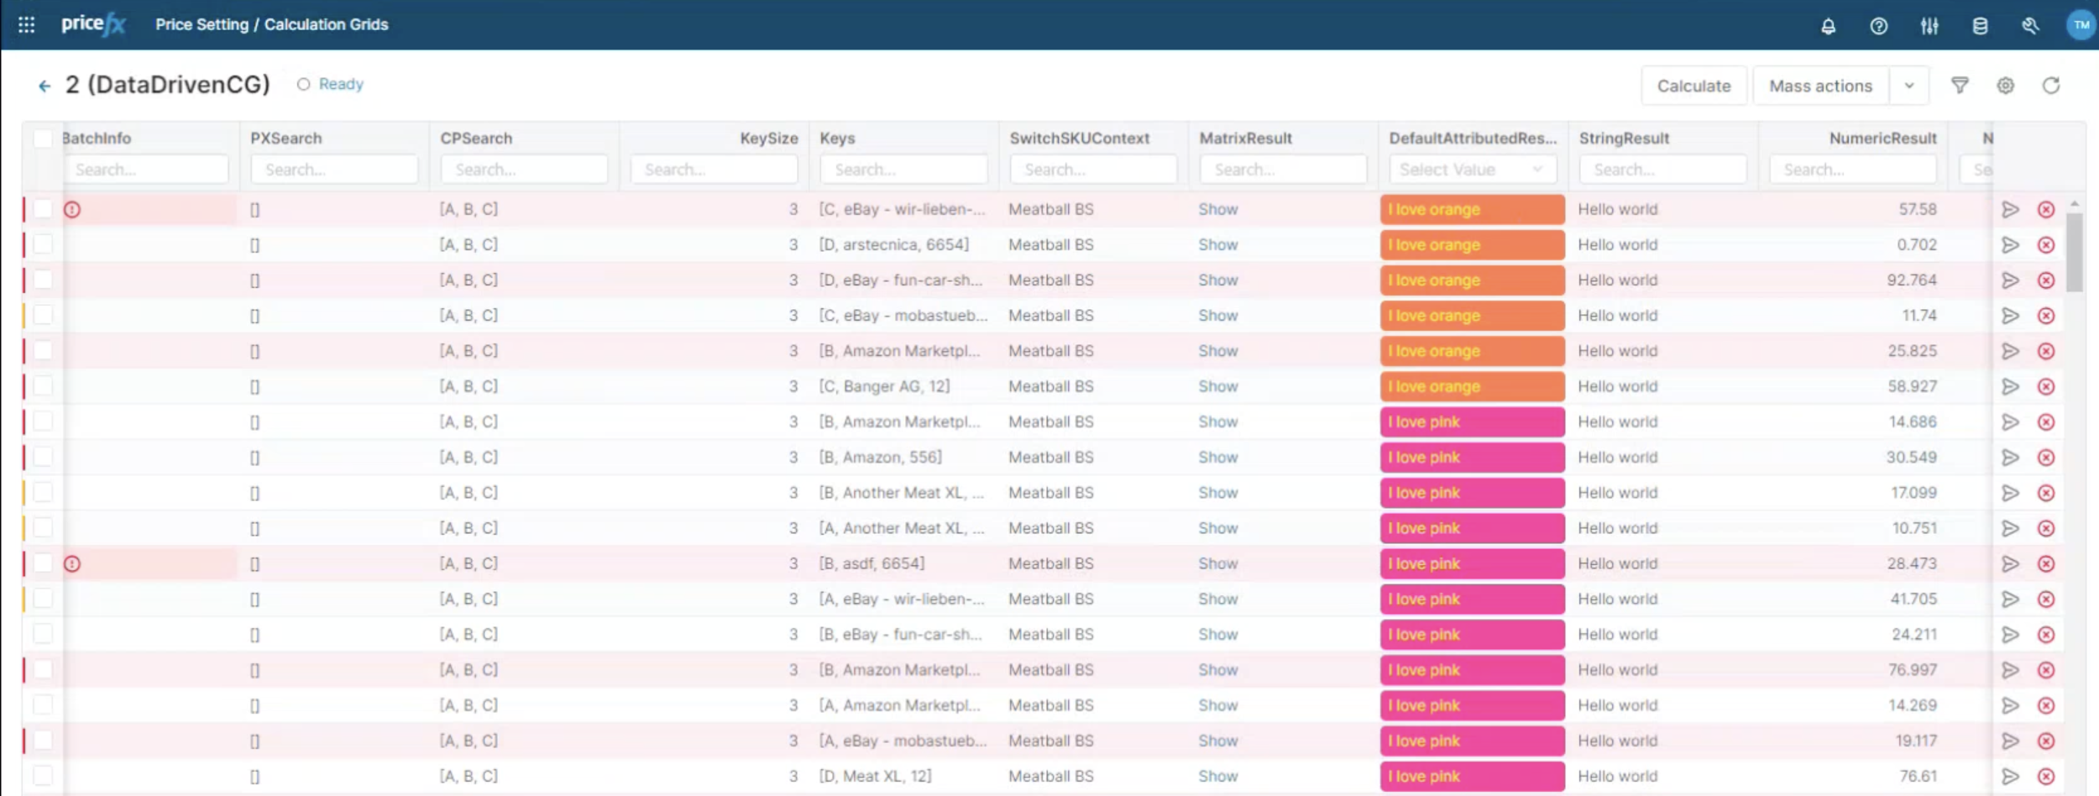The height and width of the screenshot is (796, 2099).
Task: Go back using the left arrow
Action: 44,86
